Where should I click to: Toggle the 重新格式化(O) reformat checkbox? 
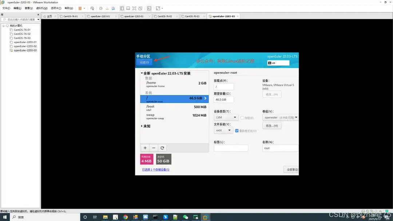(x=237, y=131)
